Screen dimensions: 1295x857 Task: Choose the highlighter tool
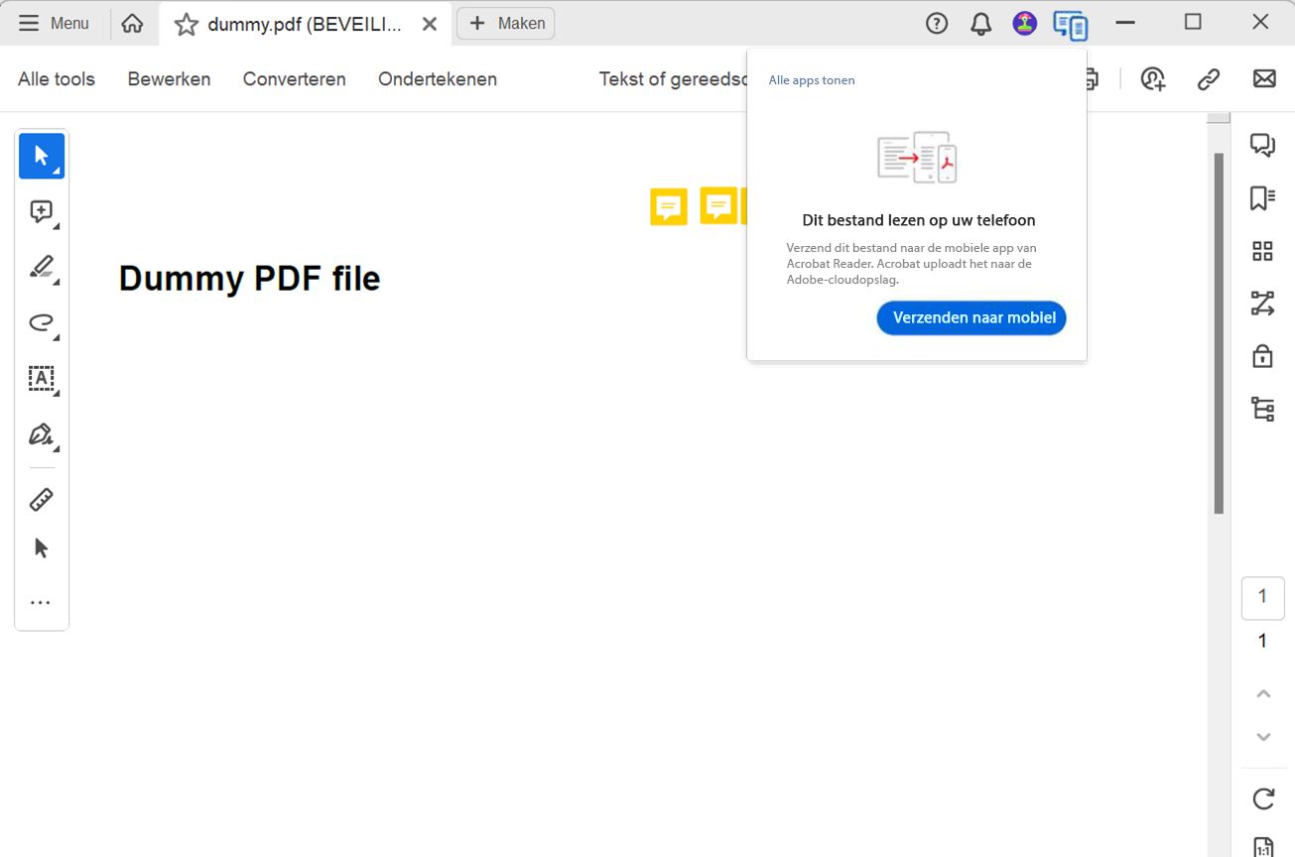[x=42, y=267]
